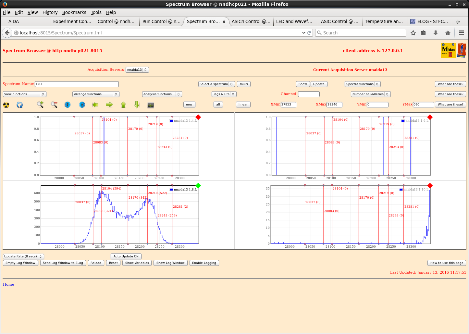Click the Spectrum Name input field

tap(77, 84)
